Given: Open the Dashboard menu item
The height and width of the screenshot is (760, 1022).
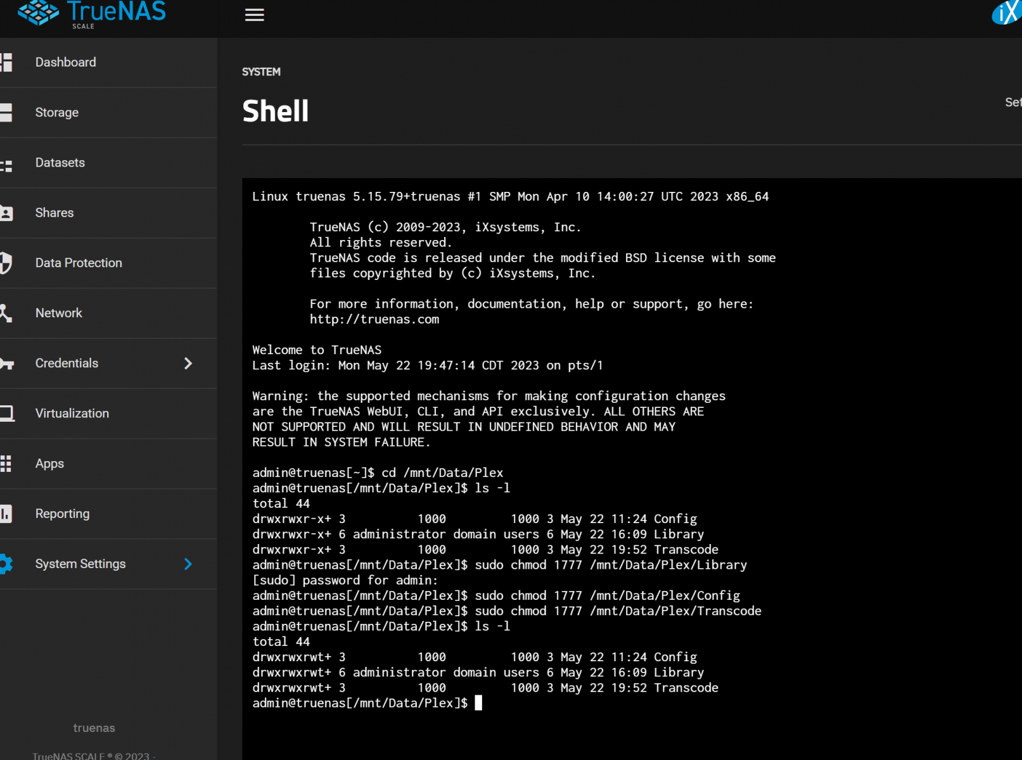Looking at the screenshot, I should pos(108,62).
